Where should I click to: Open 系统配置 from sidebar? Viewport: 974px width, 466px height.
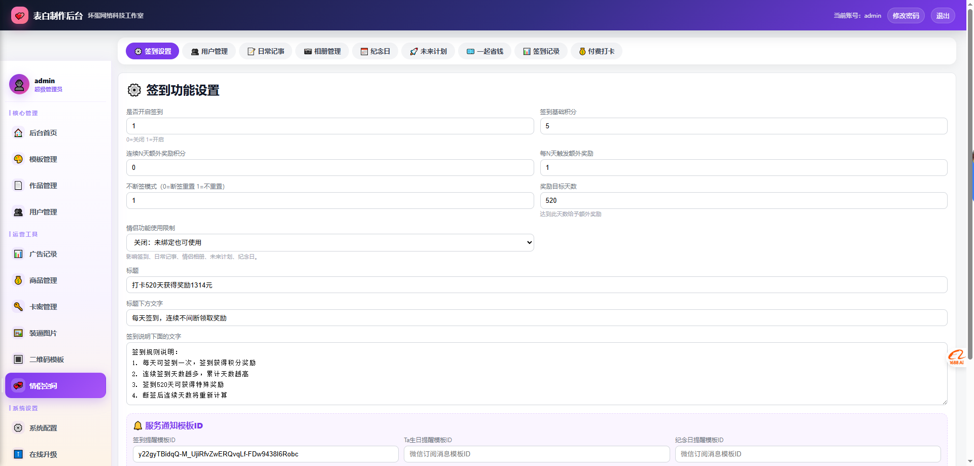click(56, 428)
